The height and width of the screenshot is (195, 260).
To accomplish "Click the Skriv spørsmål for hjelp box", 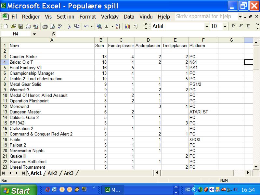I will click(206, 17).
